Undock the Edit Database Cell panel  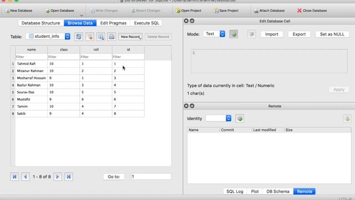pos(192,21)
